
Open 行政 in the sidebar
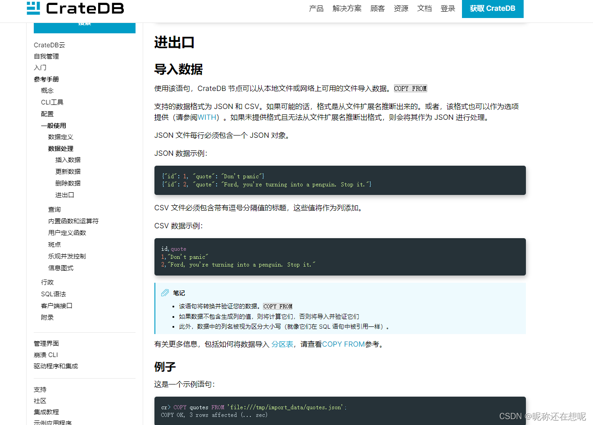47,282
